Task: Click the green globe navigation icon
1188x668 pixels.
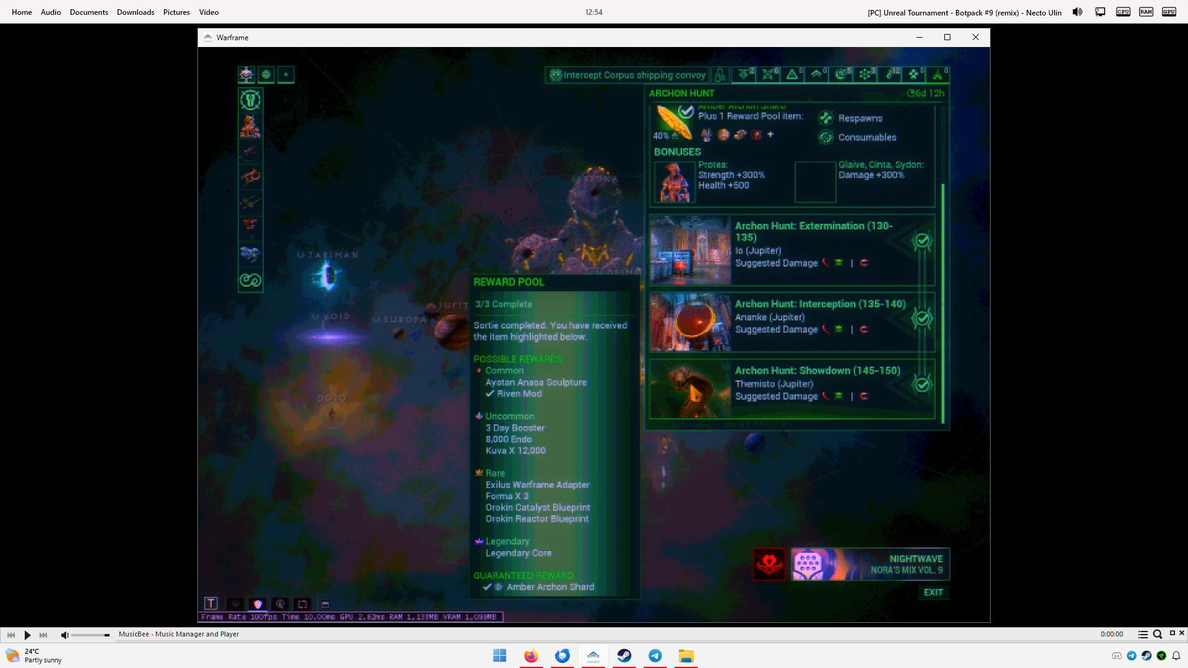Action: 266,75
